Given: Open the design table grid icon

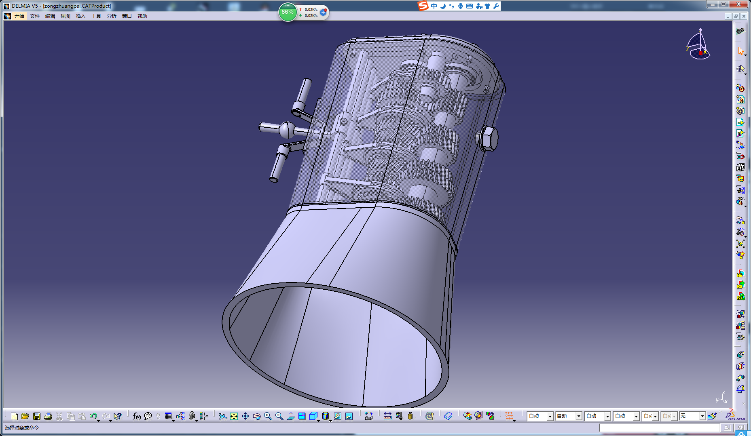Looking at the screenshot, I should (168, 416).
